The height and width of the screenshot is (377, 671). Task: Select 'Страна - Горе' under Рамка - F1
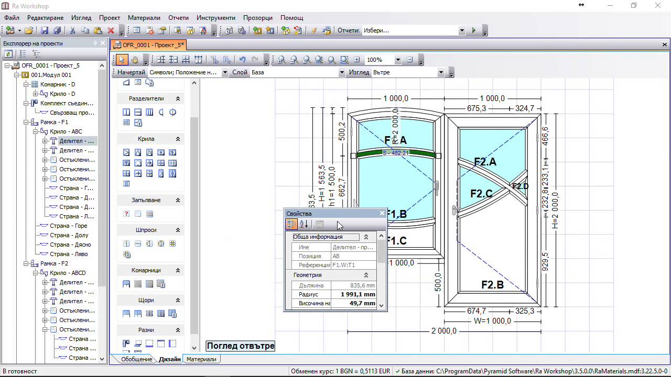click(x=68, y=226)
